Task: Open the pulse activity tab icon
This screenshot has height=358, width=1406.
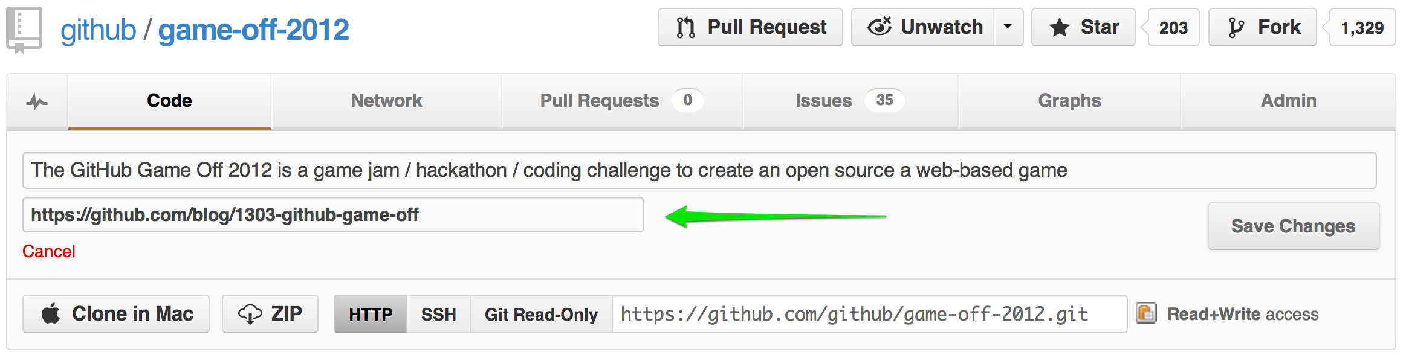Action: tap(37, 101)
